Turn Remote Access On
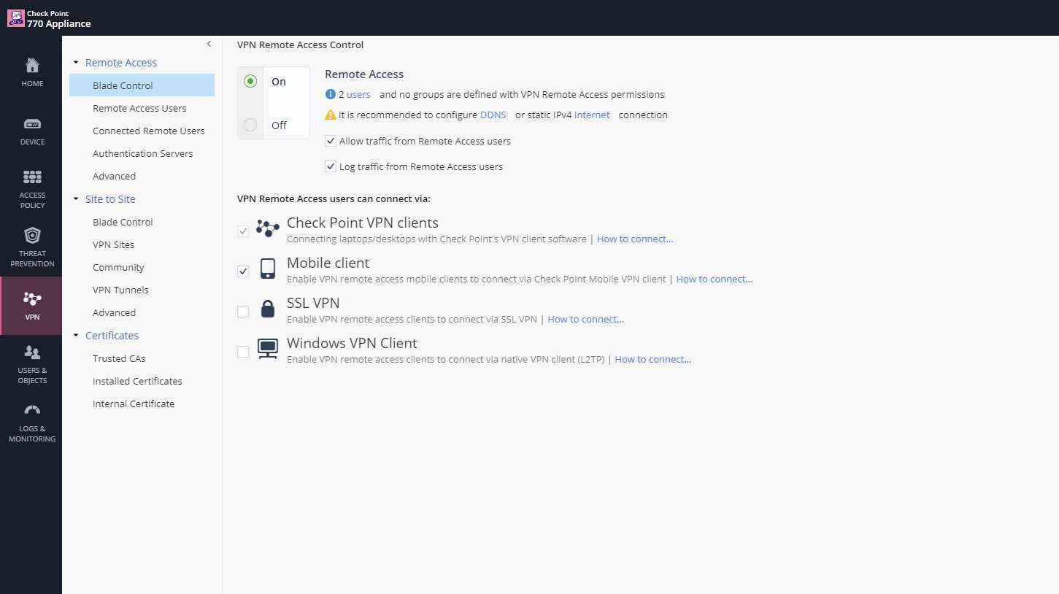 (x=250, y=81)
